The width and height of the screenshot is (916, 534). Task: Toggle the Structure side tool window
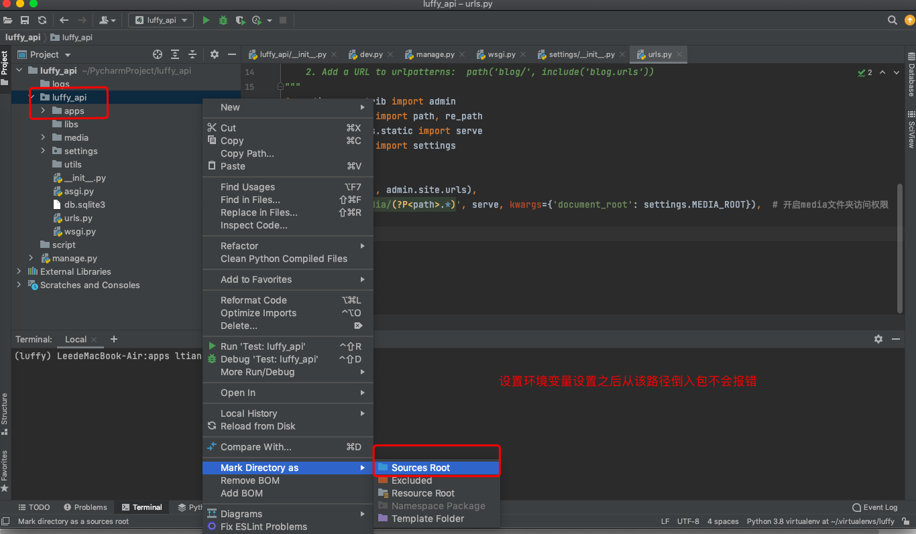(5, 409)
